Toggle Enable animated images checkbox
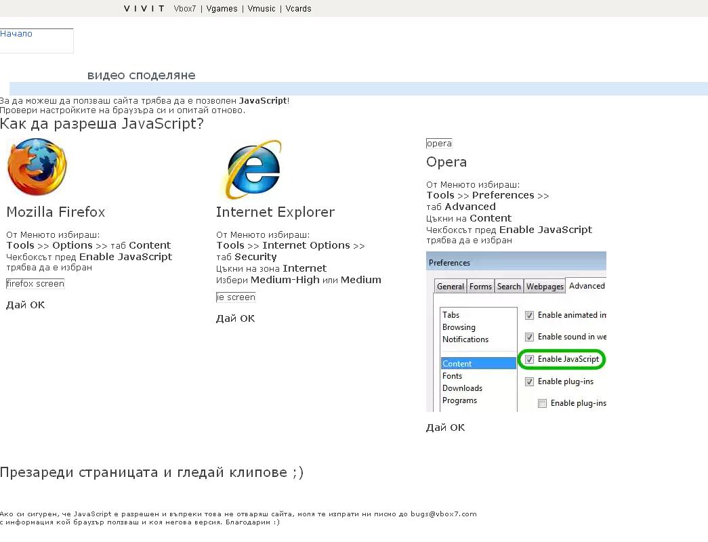 530,315
